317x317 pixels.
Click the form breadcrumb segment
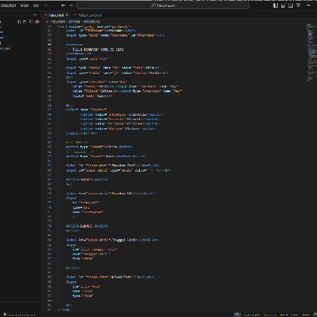74,22
